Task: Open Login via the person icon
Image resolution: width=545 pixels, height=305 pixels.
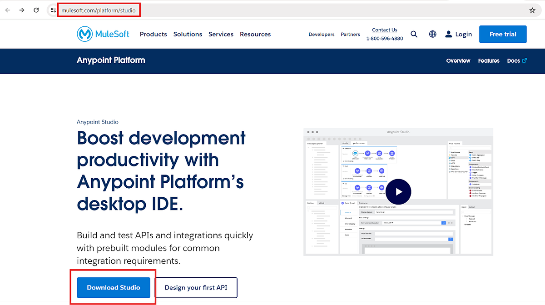Action: (x=458, y=34)
